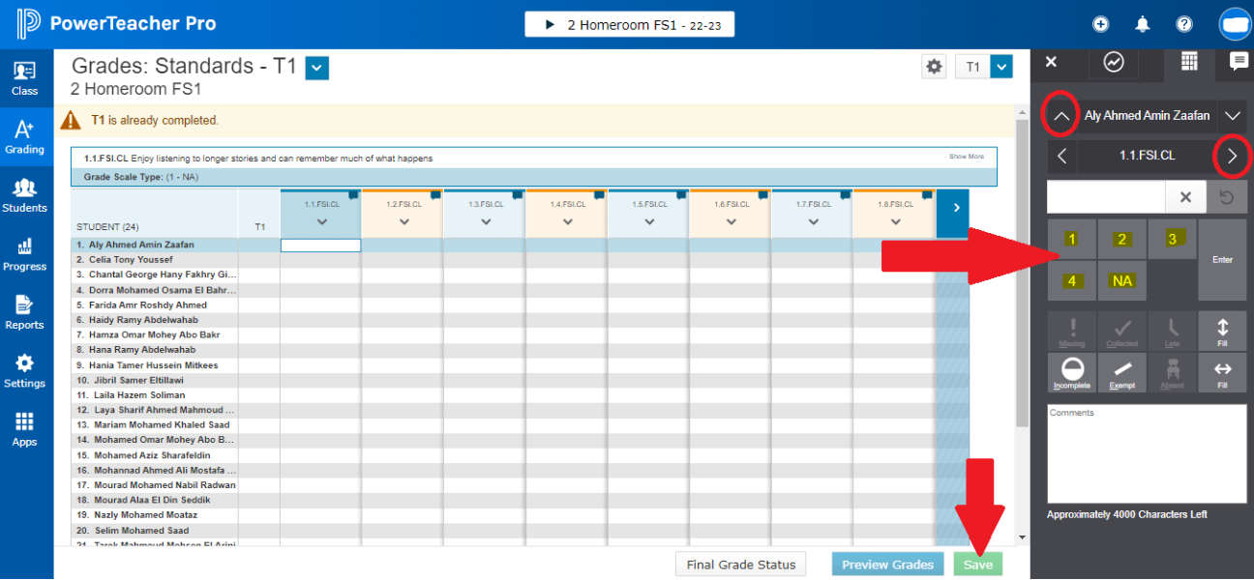The image size is (1254, 580).
Task: Open the Students section in sidebar
Action: [25, 196]
